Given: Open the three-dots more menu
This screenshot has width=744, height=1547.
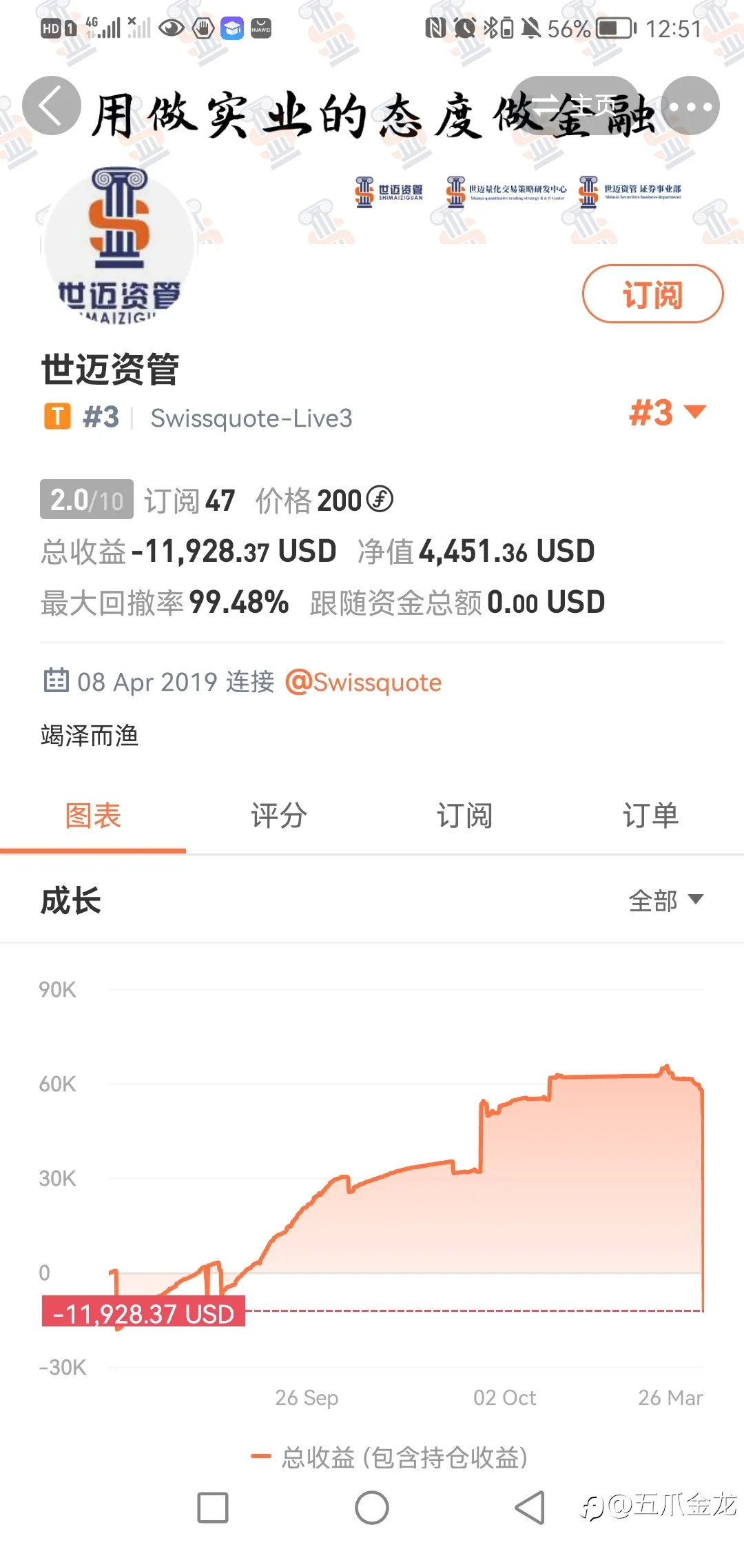Looking at the screenshot, I should [x=690, y=105].
